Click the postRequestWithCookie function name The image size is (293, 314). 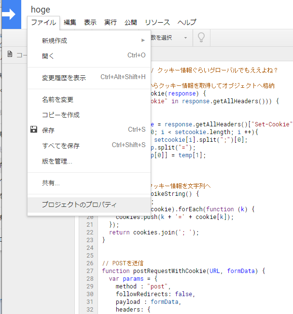tap(170, 271)
